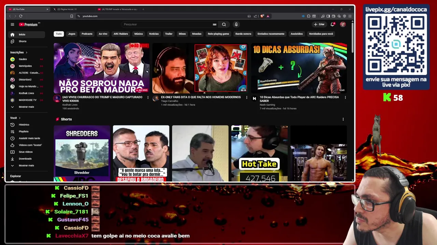Screen dimensions: 437x245
Task: Start voice search with the microphone icon
Action: pyautogui.click(x=236, y=24)
